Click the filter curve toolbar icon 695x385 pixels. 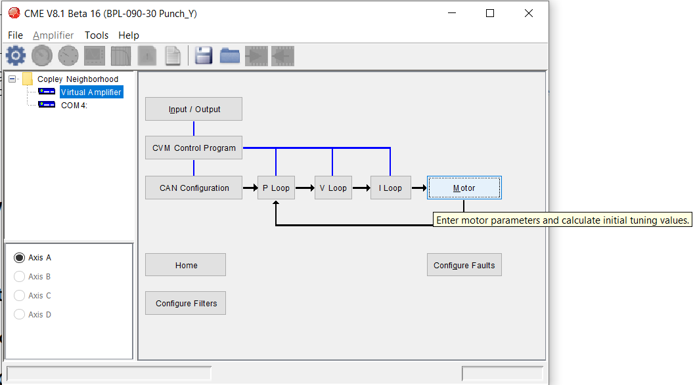point(121,56)
